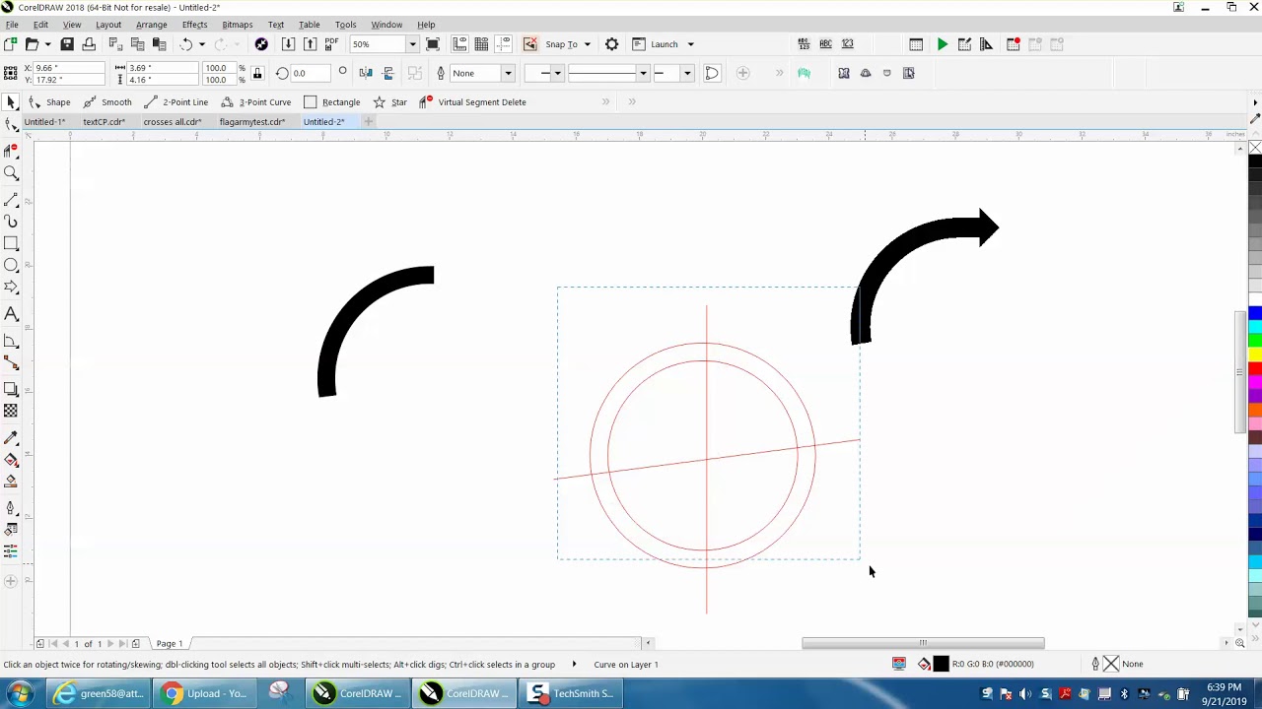1262x709 pixels.
Task: Open TechSmith Snagit in taskbar
Action: click(572, 693)
